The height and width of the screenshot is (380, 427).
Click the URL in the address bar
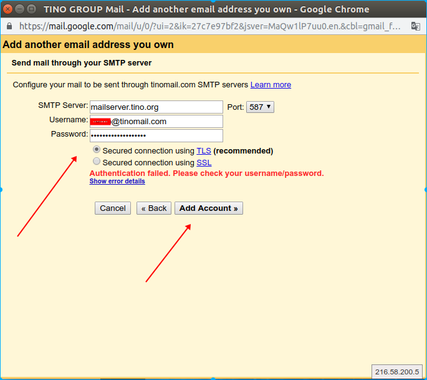tap(209, 26)
